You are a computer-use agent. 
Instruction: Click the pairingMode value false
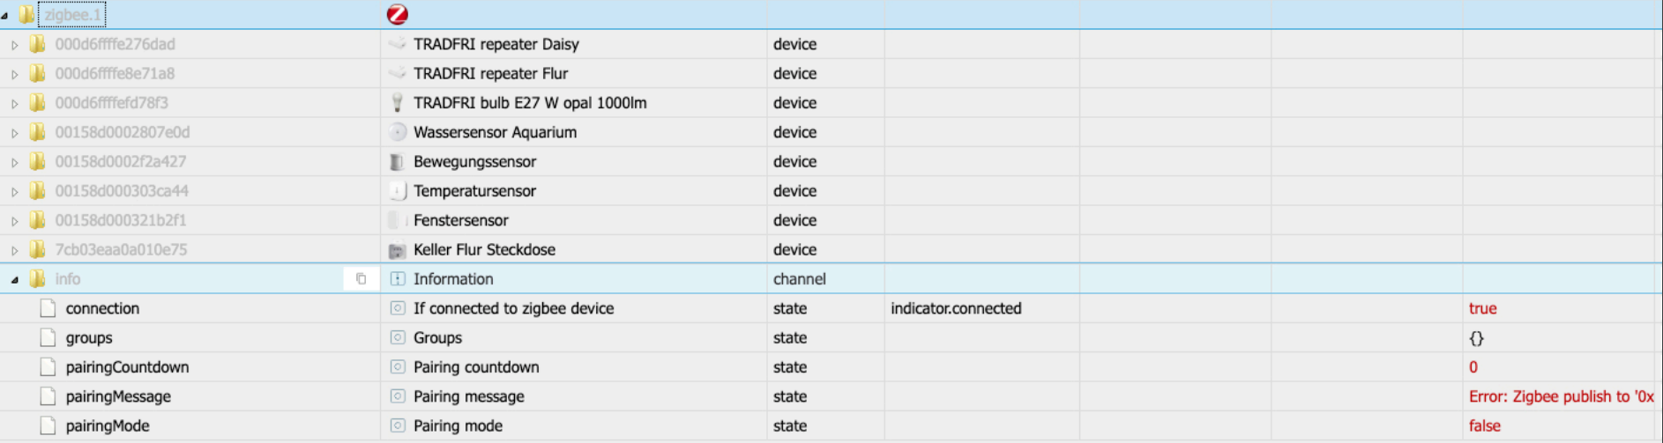pos(1484,426)
